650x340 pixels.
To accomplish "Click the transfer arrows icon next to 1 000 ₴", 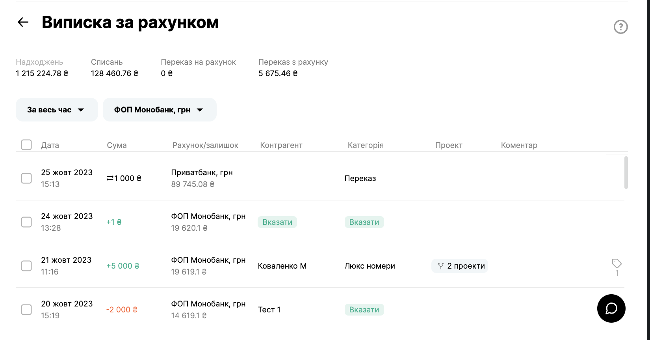I will tap(110, 179).
